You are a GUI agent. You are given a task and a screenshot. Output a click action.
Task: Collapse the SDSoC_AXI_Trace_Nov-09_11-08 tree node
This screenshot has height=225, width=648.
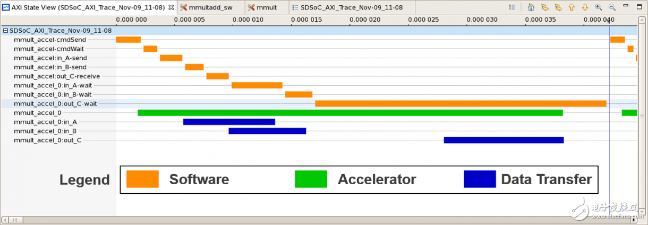(x=5, y=31)
